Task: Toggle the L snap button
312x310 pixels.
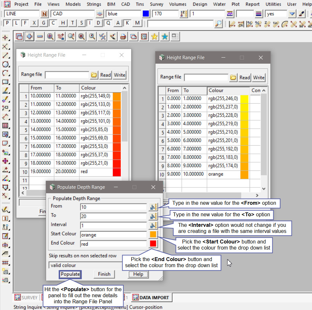Action: [x=16, y=23]
